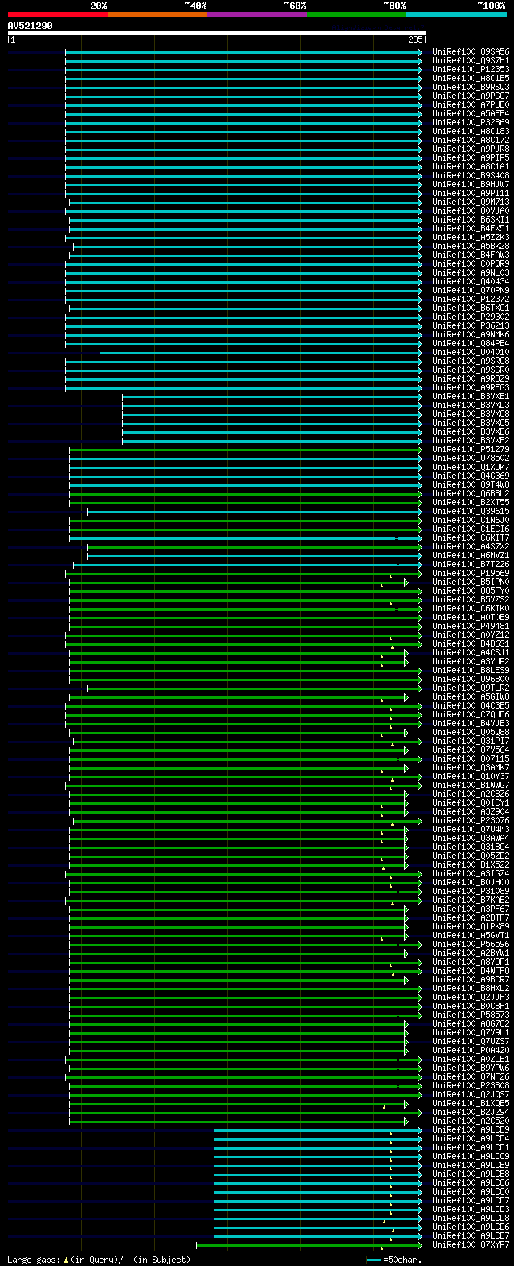Click the hit label UniRef100_Q9SA56
This screenshot has height=1266, width=514.
click(x=471, y=51)
